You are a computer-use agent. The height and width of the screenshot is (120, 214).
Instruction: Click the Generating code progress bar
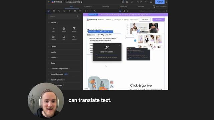pyautogui.click(x=107, y=55)
